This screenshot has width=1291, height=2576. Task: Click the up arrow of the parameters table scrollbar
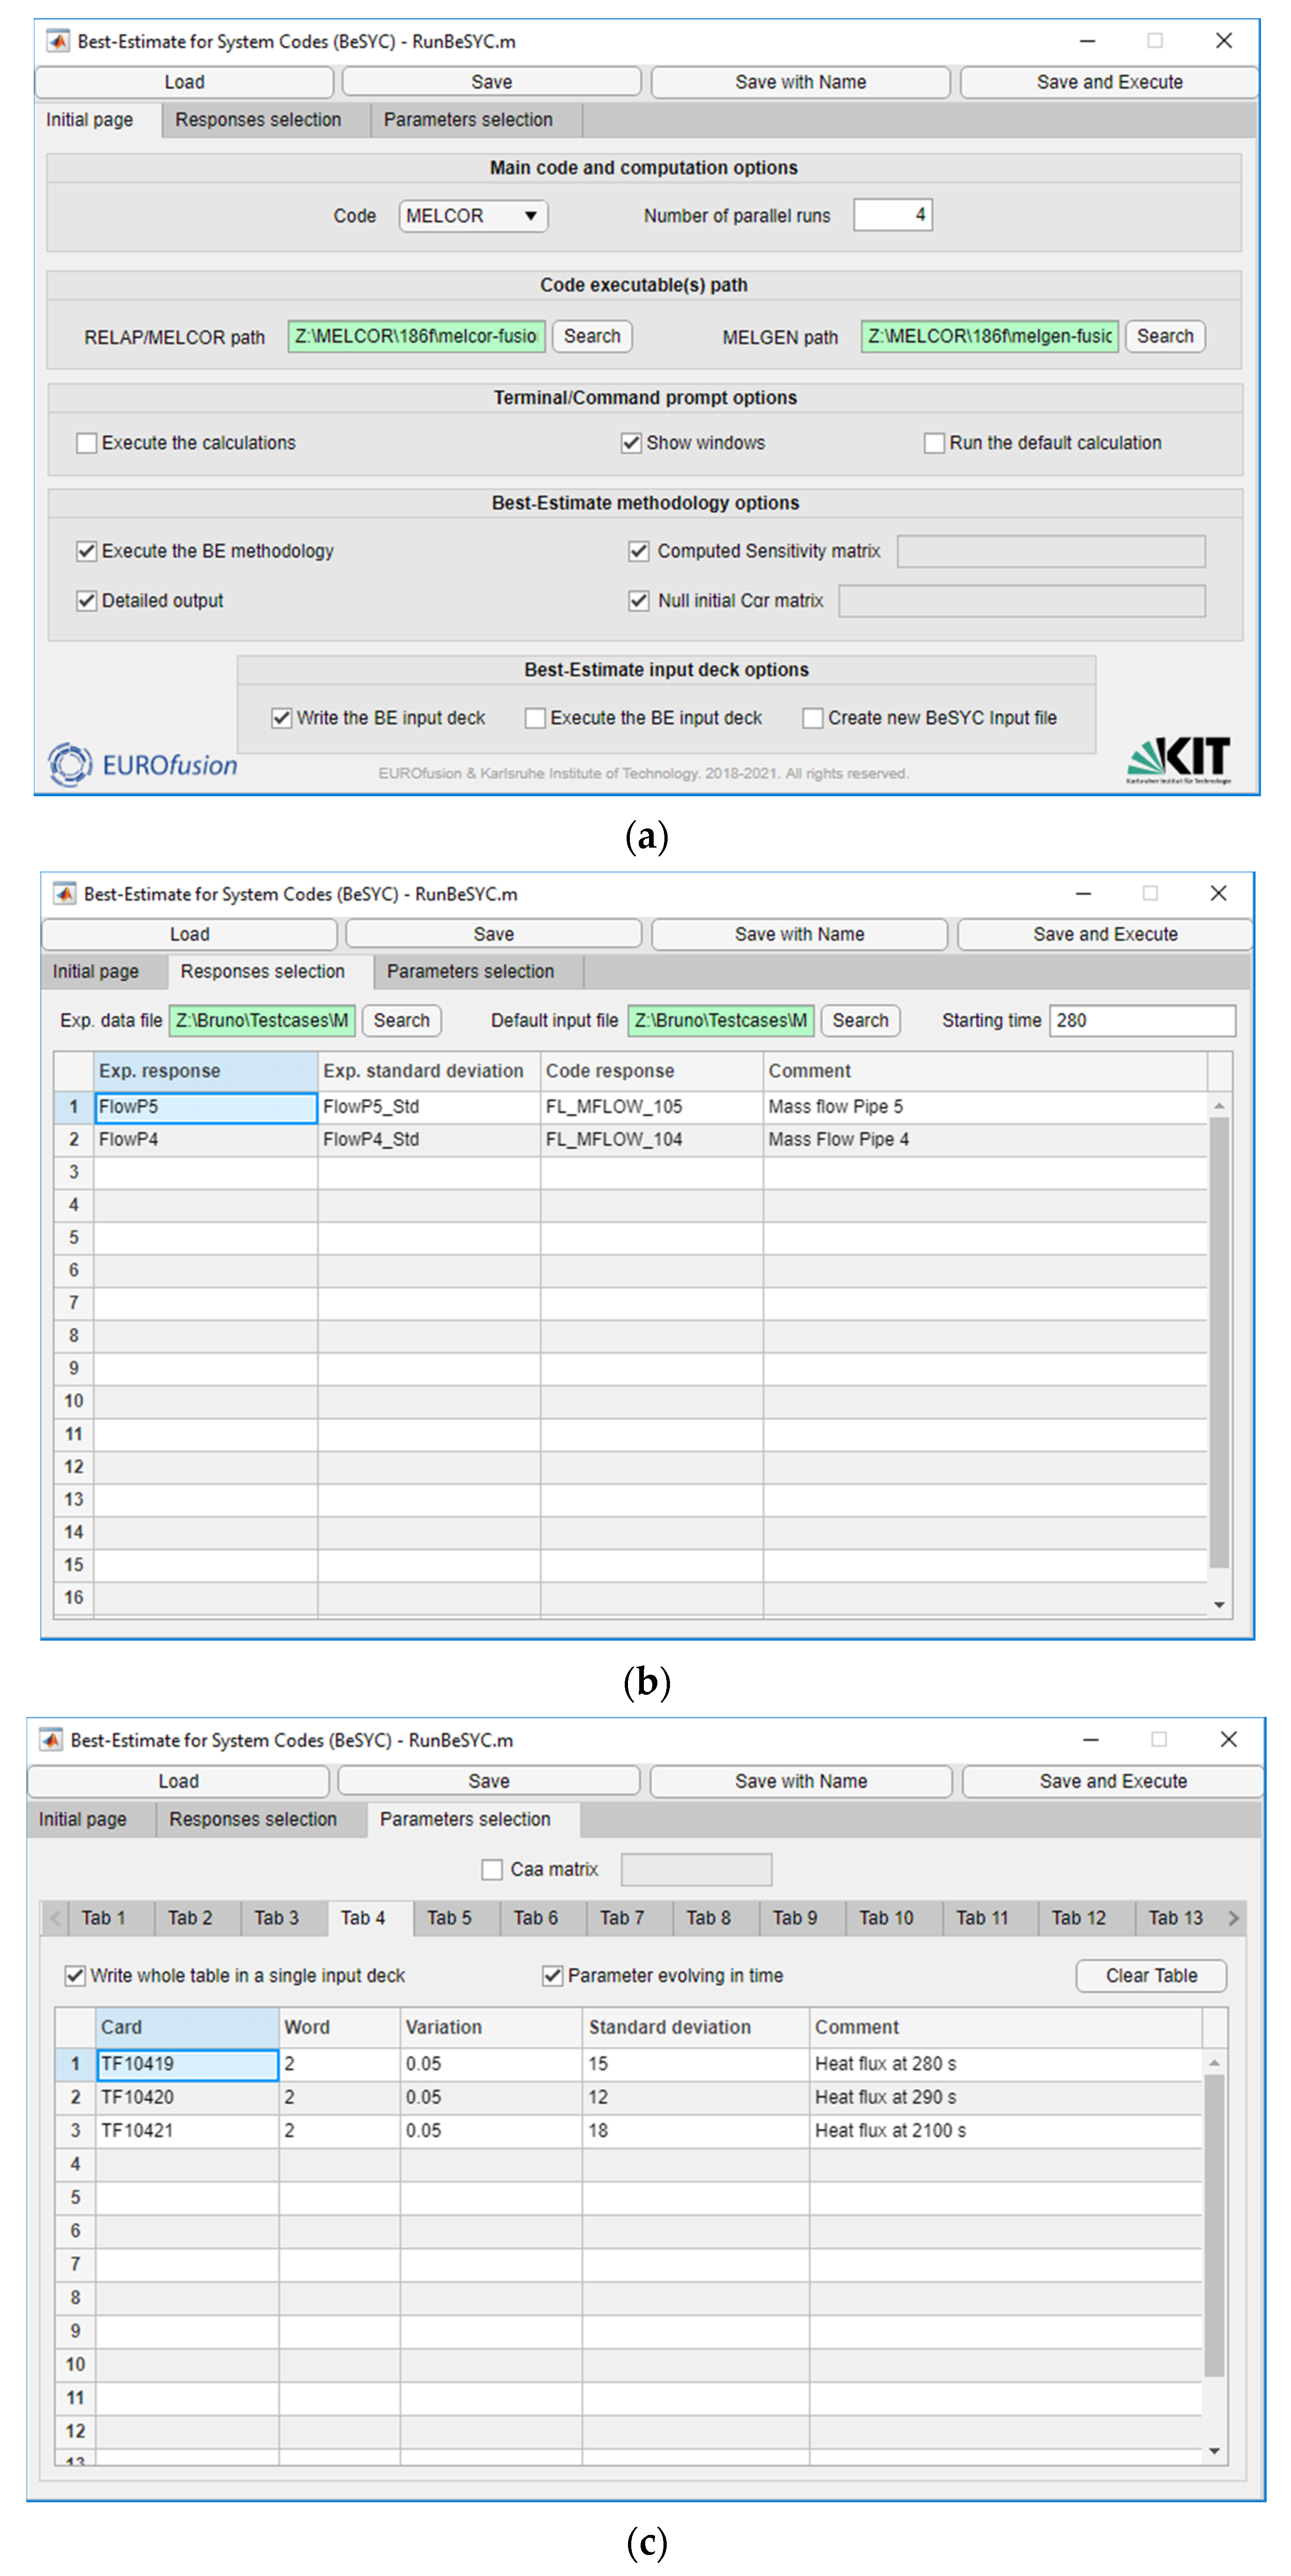coord(1214,2063)
